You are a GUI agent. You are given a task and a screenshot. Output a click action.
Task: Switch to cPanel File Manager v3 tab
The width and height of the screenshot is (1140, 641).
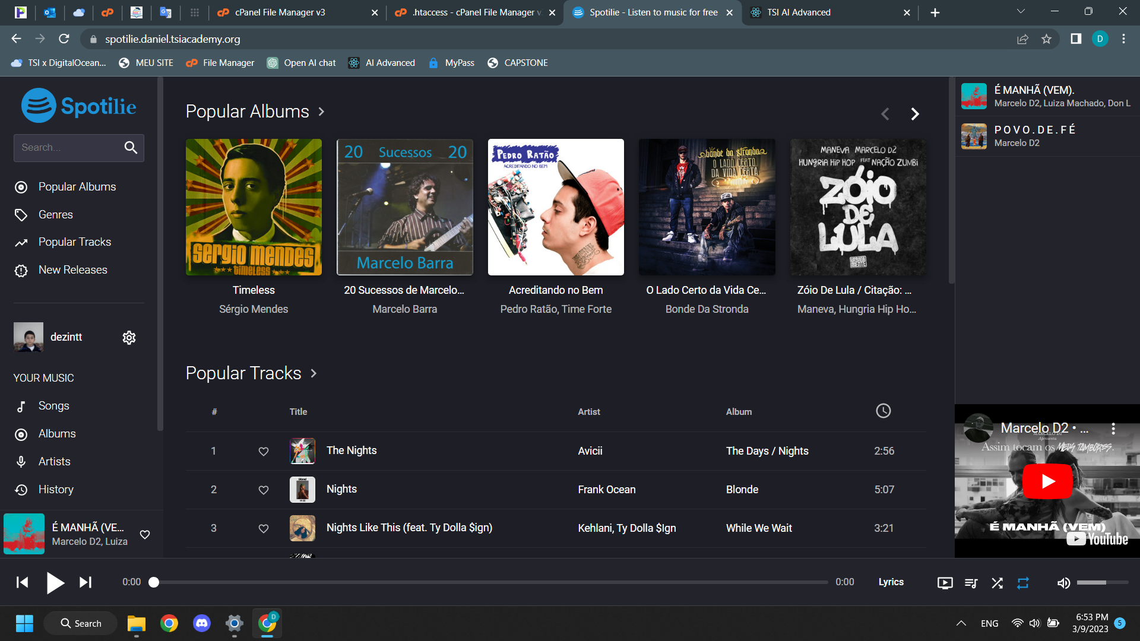(297, 12)
